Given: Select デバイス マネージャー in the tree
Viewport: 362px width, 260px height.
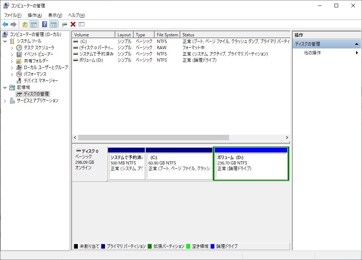Looking at the screenshot, I should 41,80.
